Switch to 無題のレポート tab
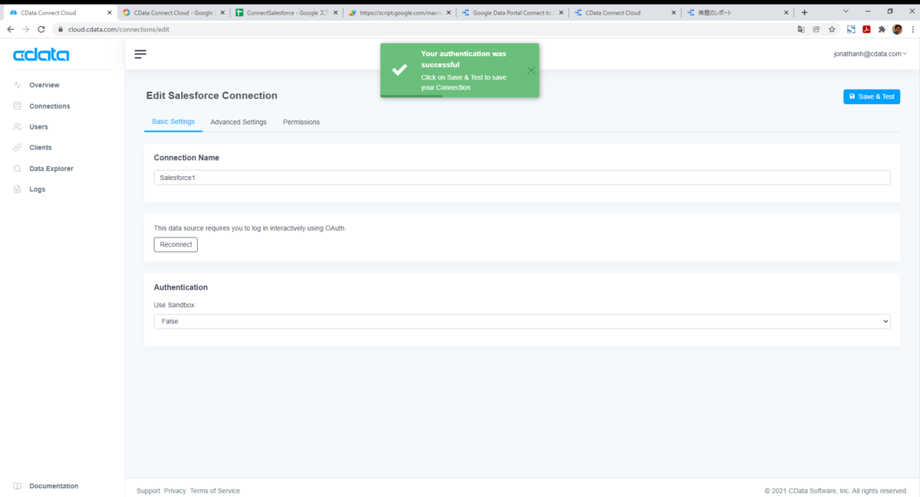Image resolution: width=920 pixels, height=497 pixels. click(738, 12)
